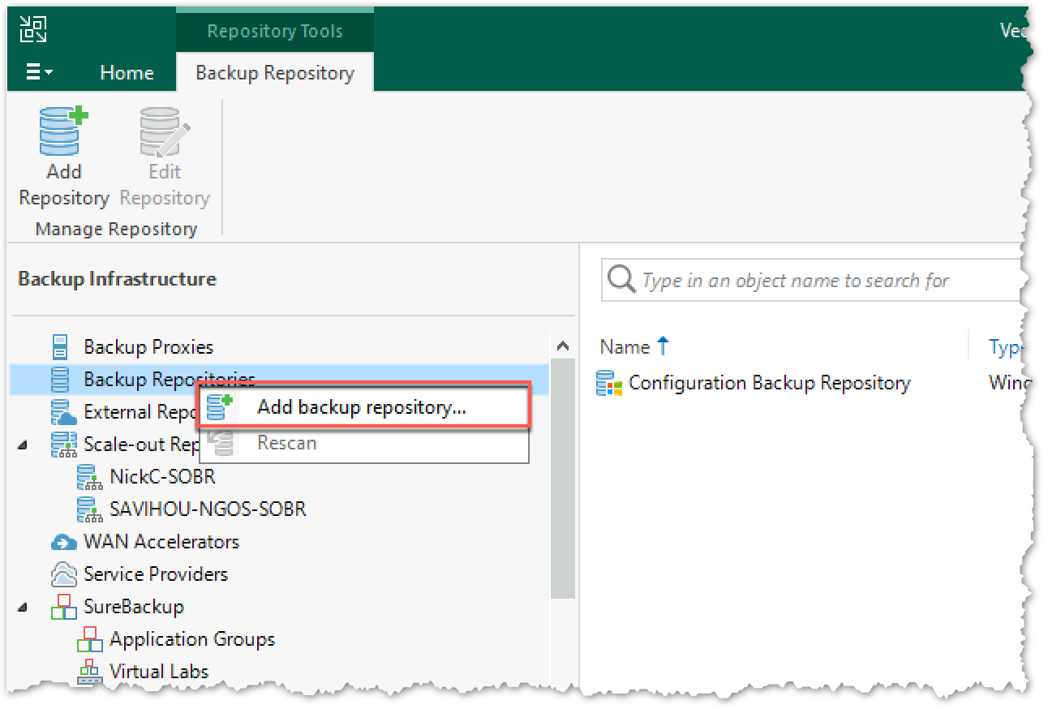Image resolution: width=1048 pixels, height=709 pixels.
Task: Click the Backup Proxies server icon
Action: tap(60, 347)
